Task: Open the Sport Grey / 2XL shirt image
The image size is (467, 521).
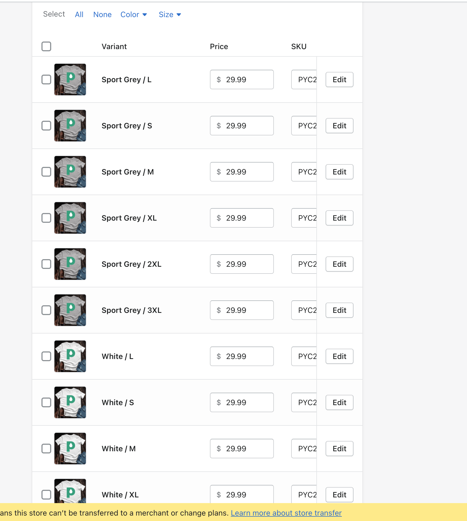Action: [70, 264]
